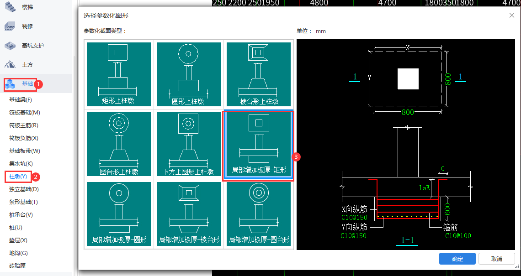Confirm with the 确定 button

click(457, 259)
